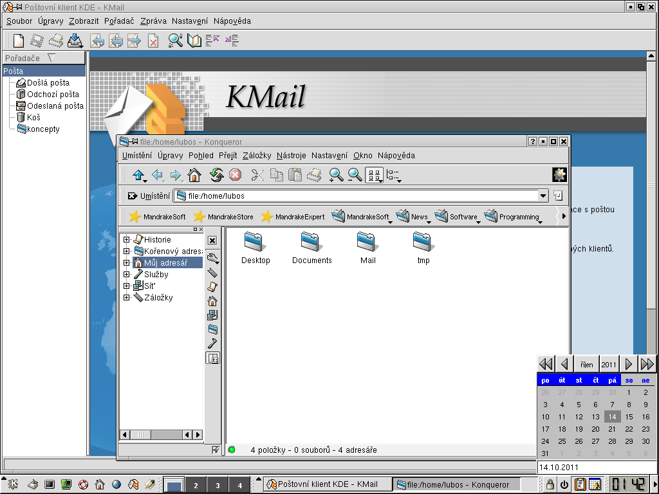Click the scissors cut icon in Konqueror
Viewport: 659px width, 494px height.
point(257,175)
